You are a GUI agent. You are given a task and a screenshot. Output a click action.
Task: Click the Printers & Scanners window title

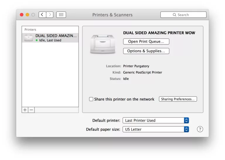tap(112, 15)
